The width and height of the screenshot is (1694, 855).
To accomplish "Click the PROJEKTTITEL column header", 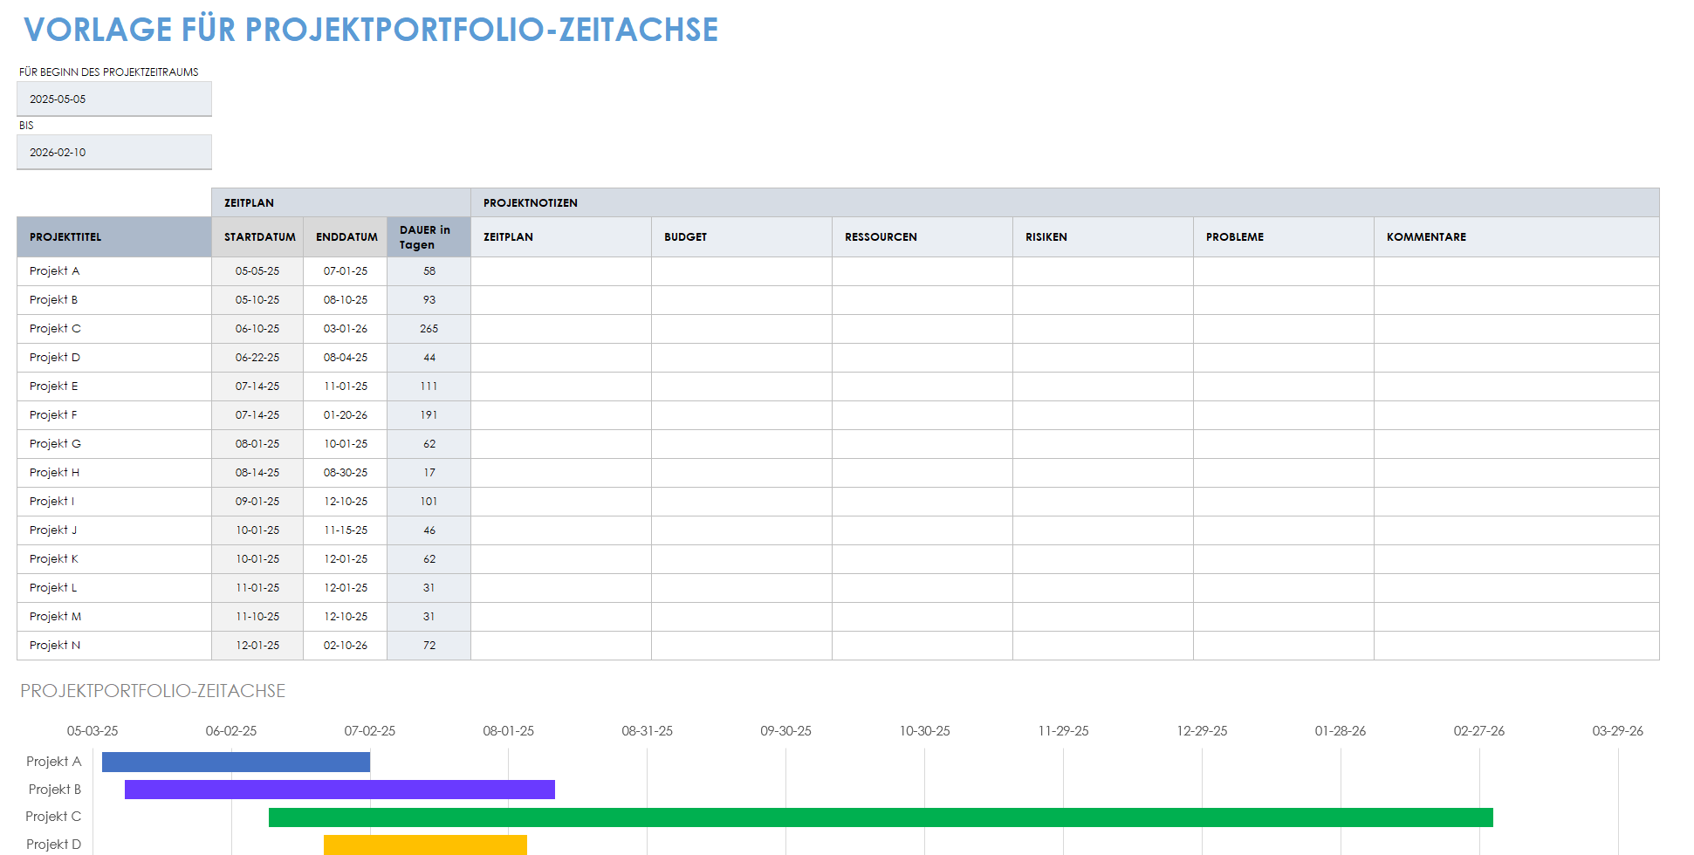I will [114, 236].
